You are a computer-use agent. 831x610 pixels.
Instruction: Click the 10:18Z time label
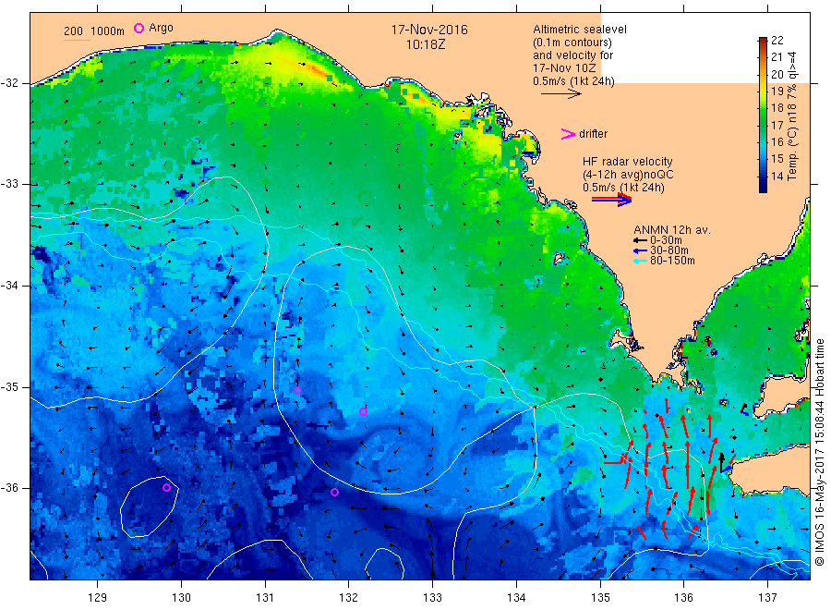tap(426, 44)
